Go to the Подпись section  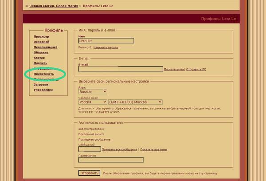(40, 63)
